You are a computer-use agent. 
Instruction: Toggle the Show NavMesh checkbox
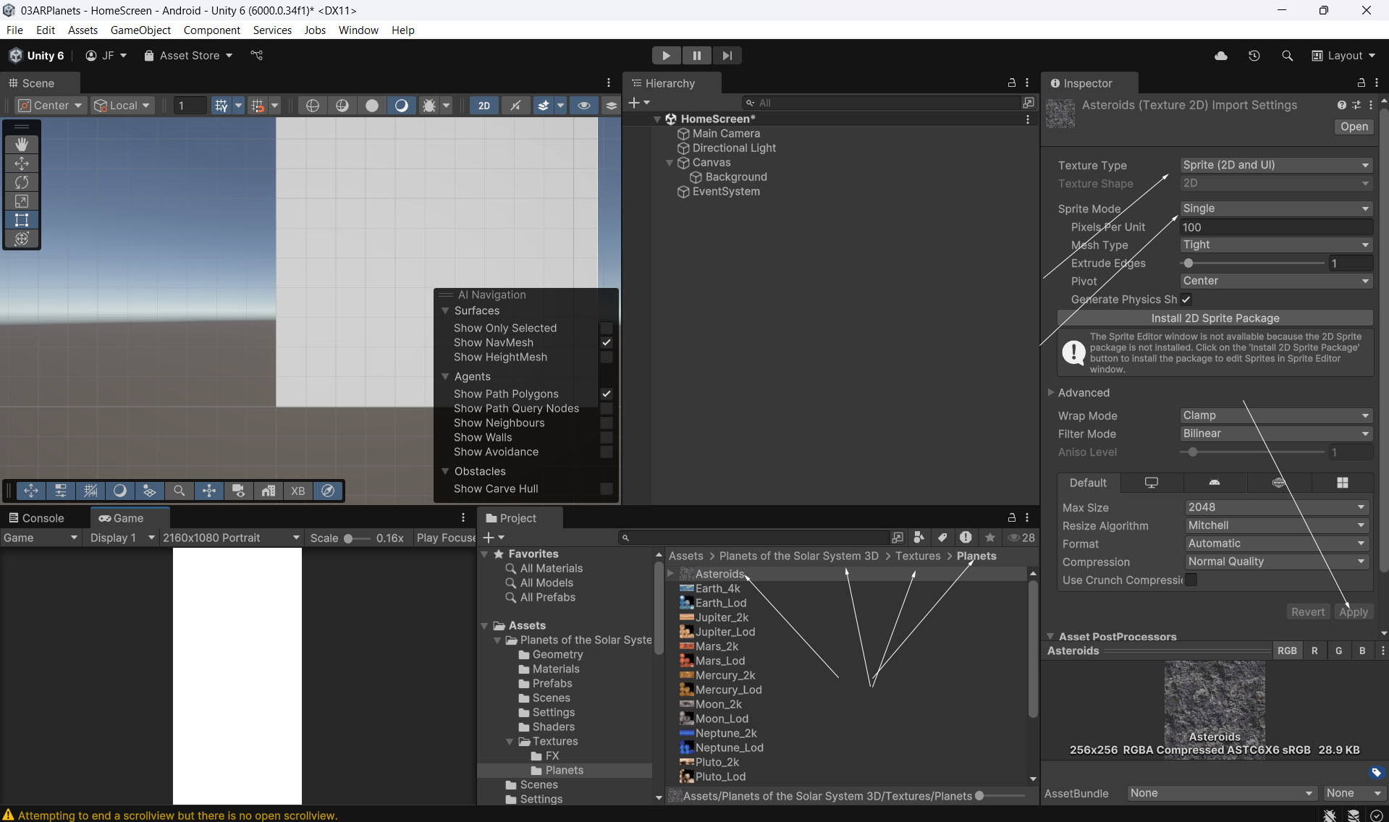pos(607,343)
